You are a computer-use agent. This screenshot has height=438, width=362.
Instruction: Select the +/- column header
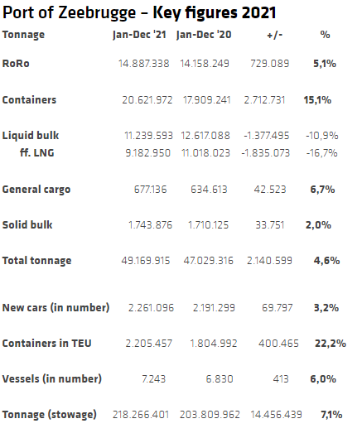[275, 36]
